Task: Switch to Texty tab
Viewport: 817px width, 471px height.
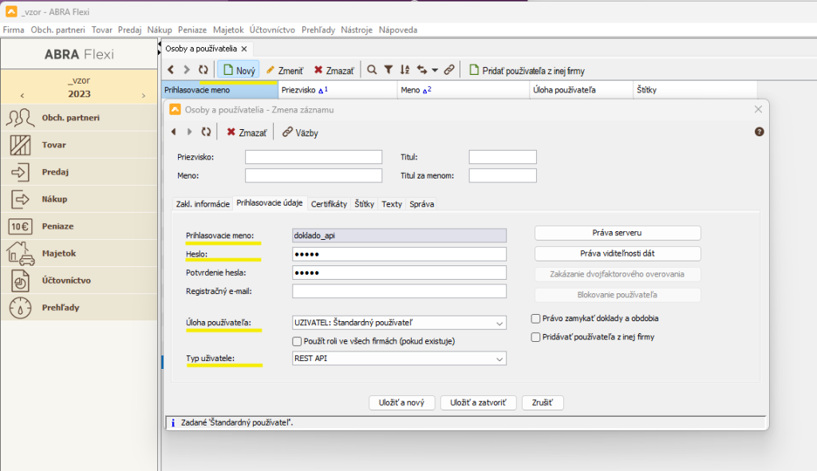Action: pyautogui.click(x=392, y=204)
